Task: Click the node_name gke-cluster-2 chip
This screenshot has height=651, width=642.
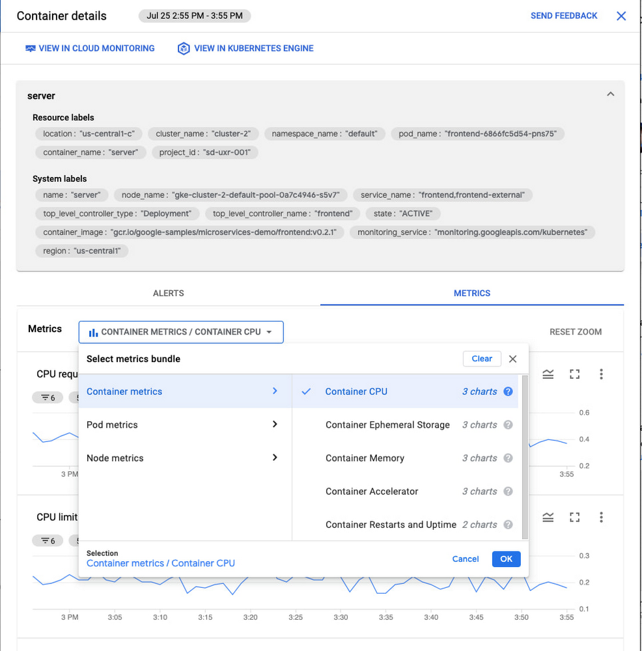Action: [x=230, y=195]
